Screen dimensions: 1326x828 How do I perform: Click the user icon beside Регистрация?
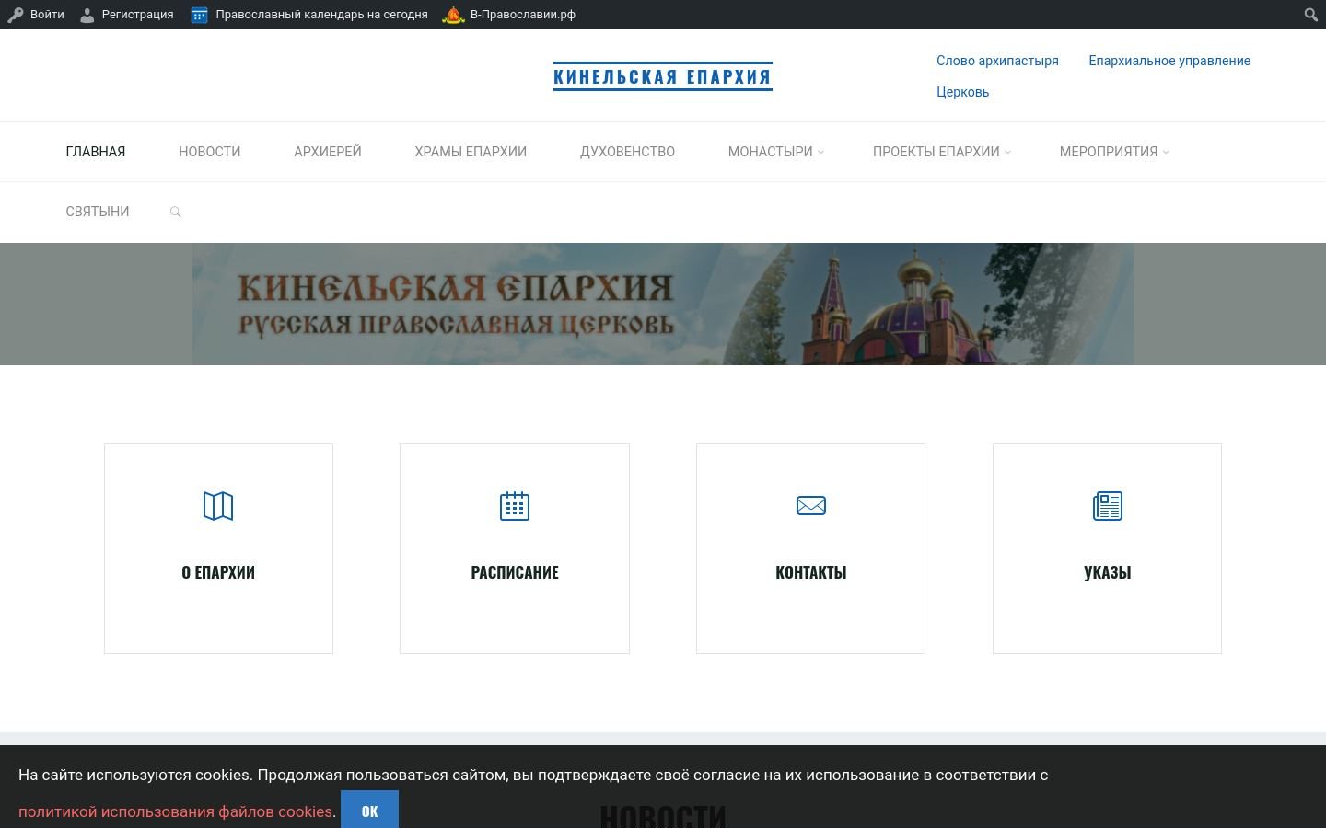(87, 15)
